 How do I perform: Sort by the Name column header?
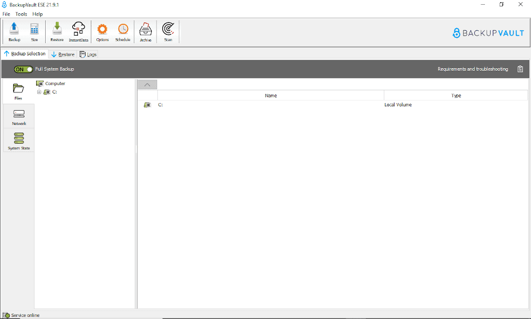(271, 96)
